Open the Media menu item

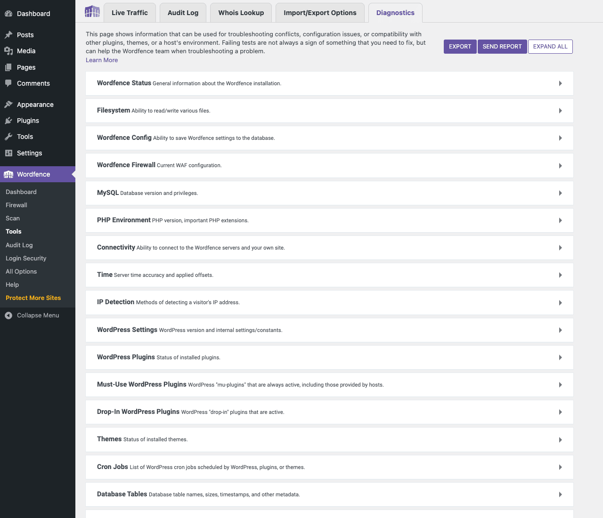38,51
